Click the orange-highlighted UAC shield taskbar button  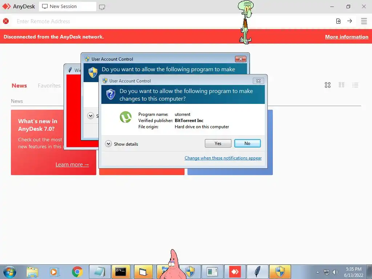click(280, 272)
